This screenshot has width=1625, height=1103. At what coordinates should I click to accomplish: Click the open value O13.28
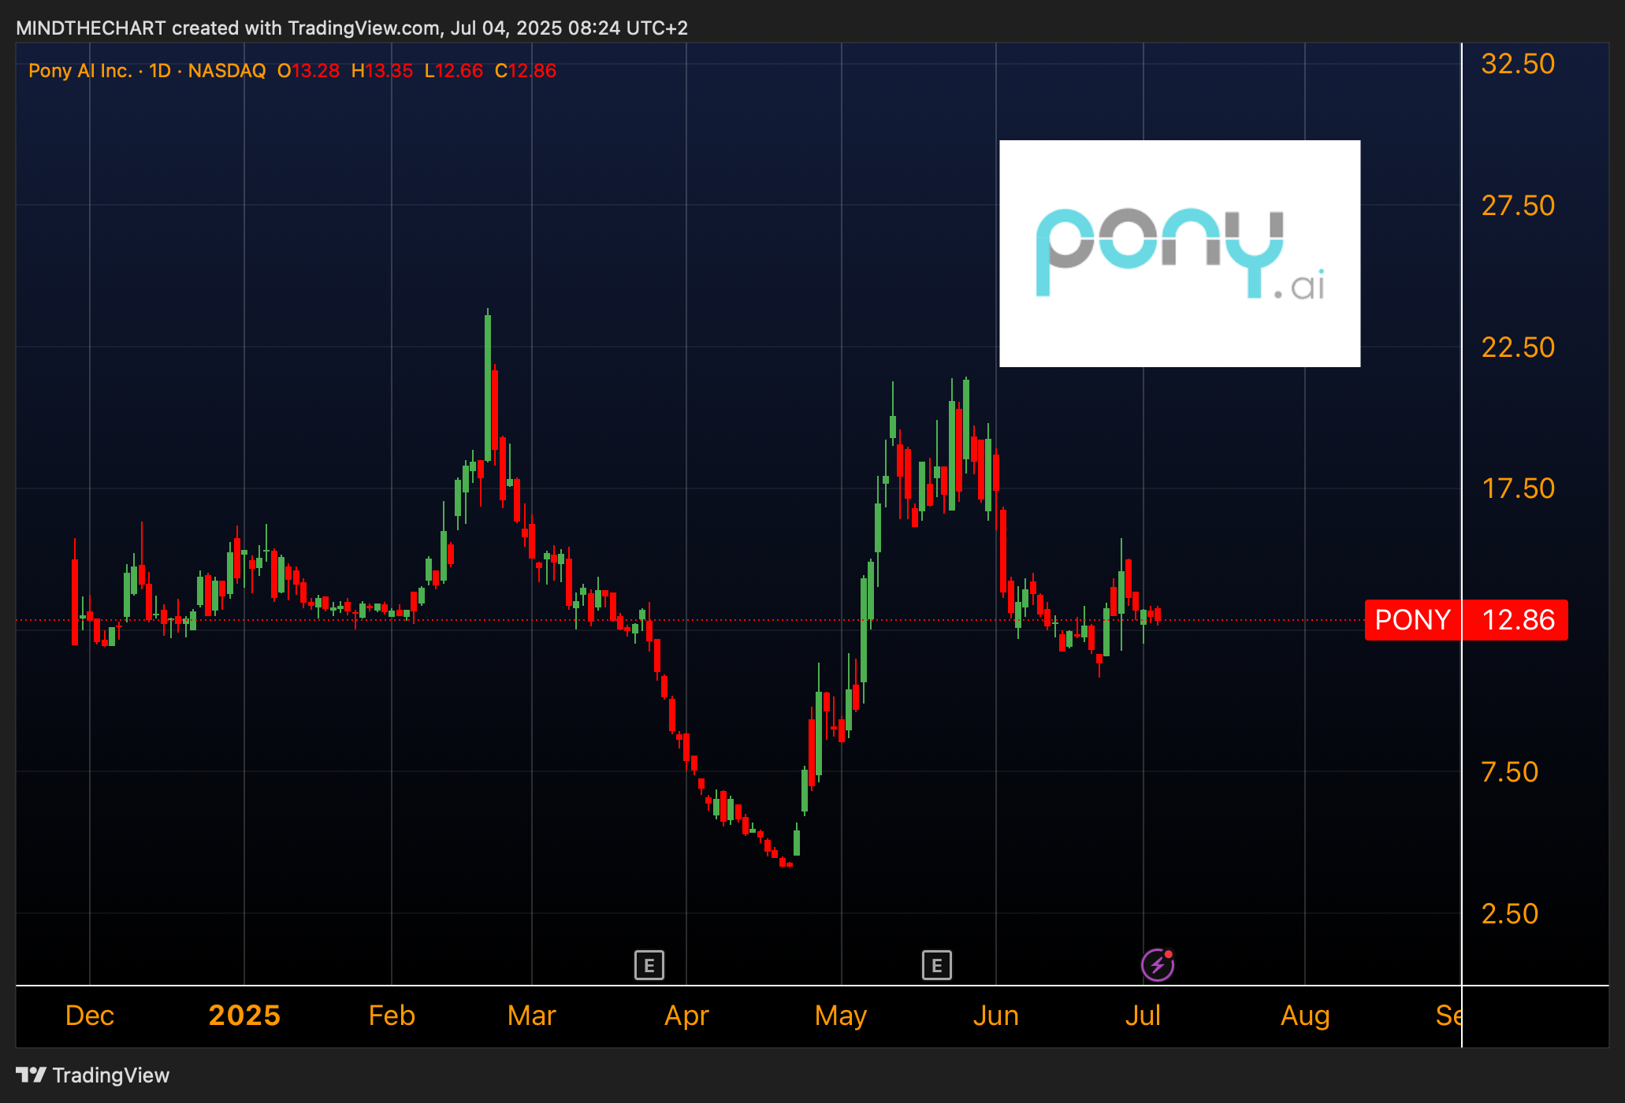(x=308, y=71)
